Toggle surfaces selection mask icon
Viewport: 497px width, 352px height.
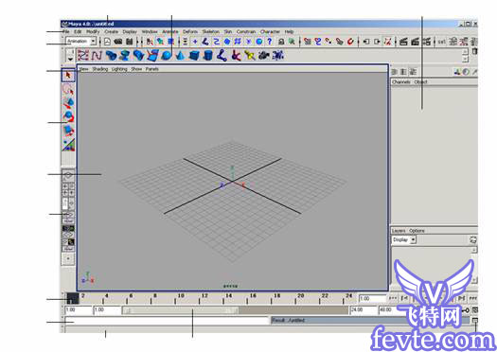227,42
